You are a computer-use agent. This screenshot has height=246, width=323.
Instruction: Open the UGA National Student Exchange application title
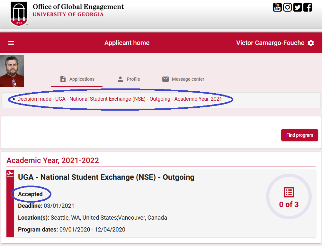point(106,177)
